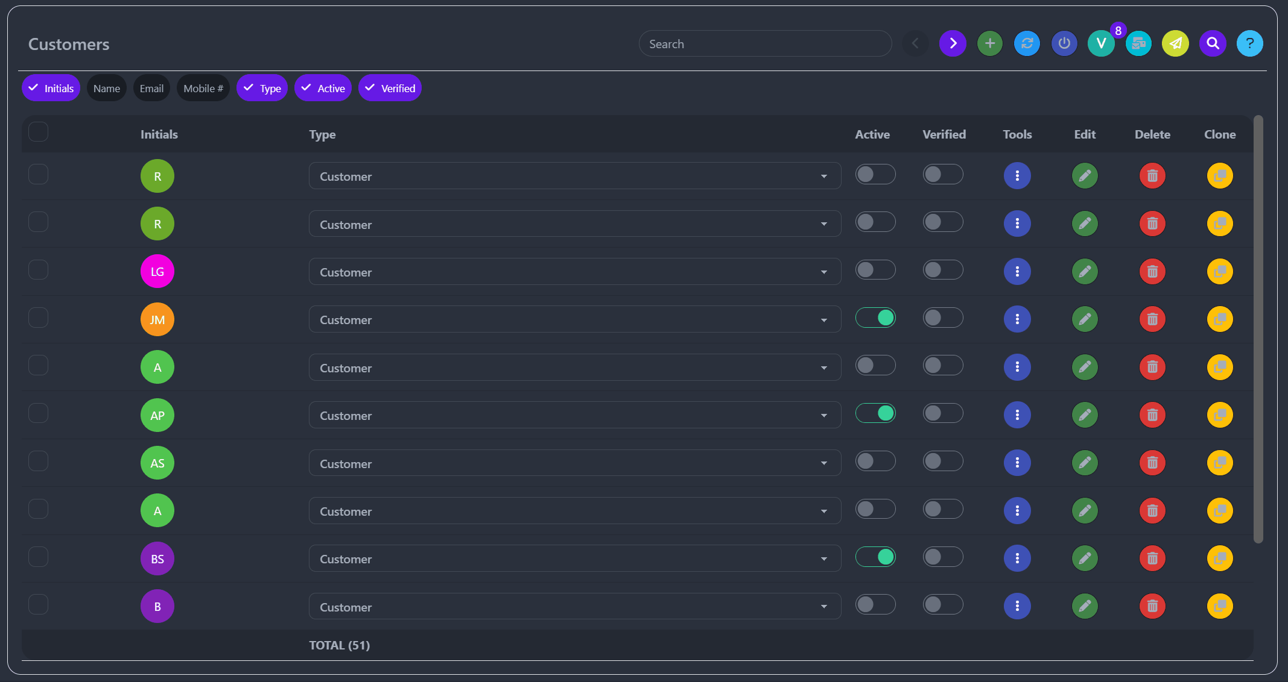The image size is (1288, 682).
Task: Toggle the Mobile # column chip
Action: tap(203, 89)
